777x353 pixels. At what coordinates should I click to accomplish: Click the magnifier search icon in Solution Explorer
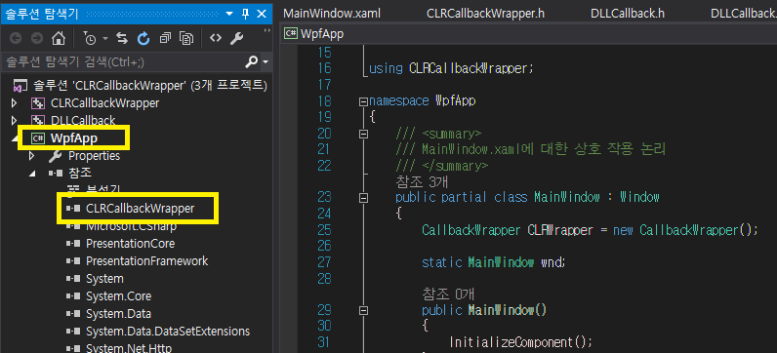252,61
